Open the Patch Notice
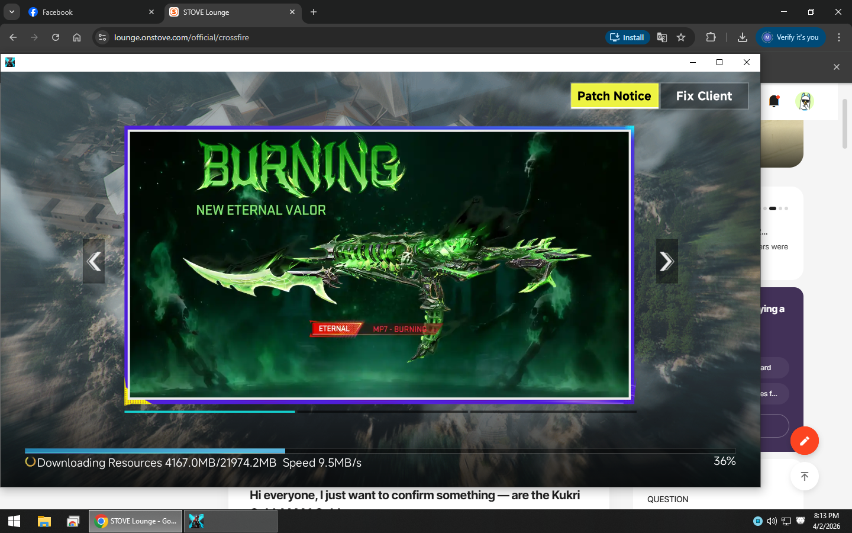The height and width of the screenshot is (533, 852). 614,96
